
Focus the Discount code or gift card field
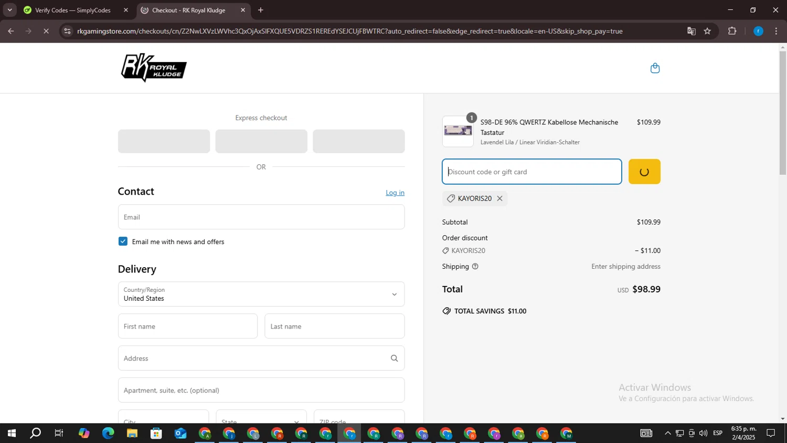pos(532,172)
